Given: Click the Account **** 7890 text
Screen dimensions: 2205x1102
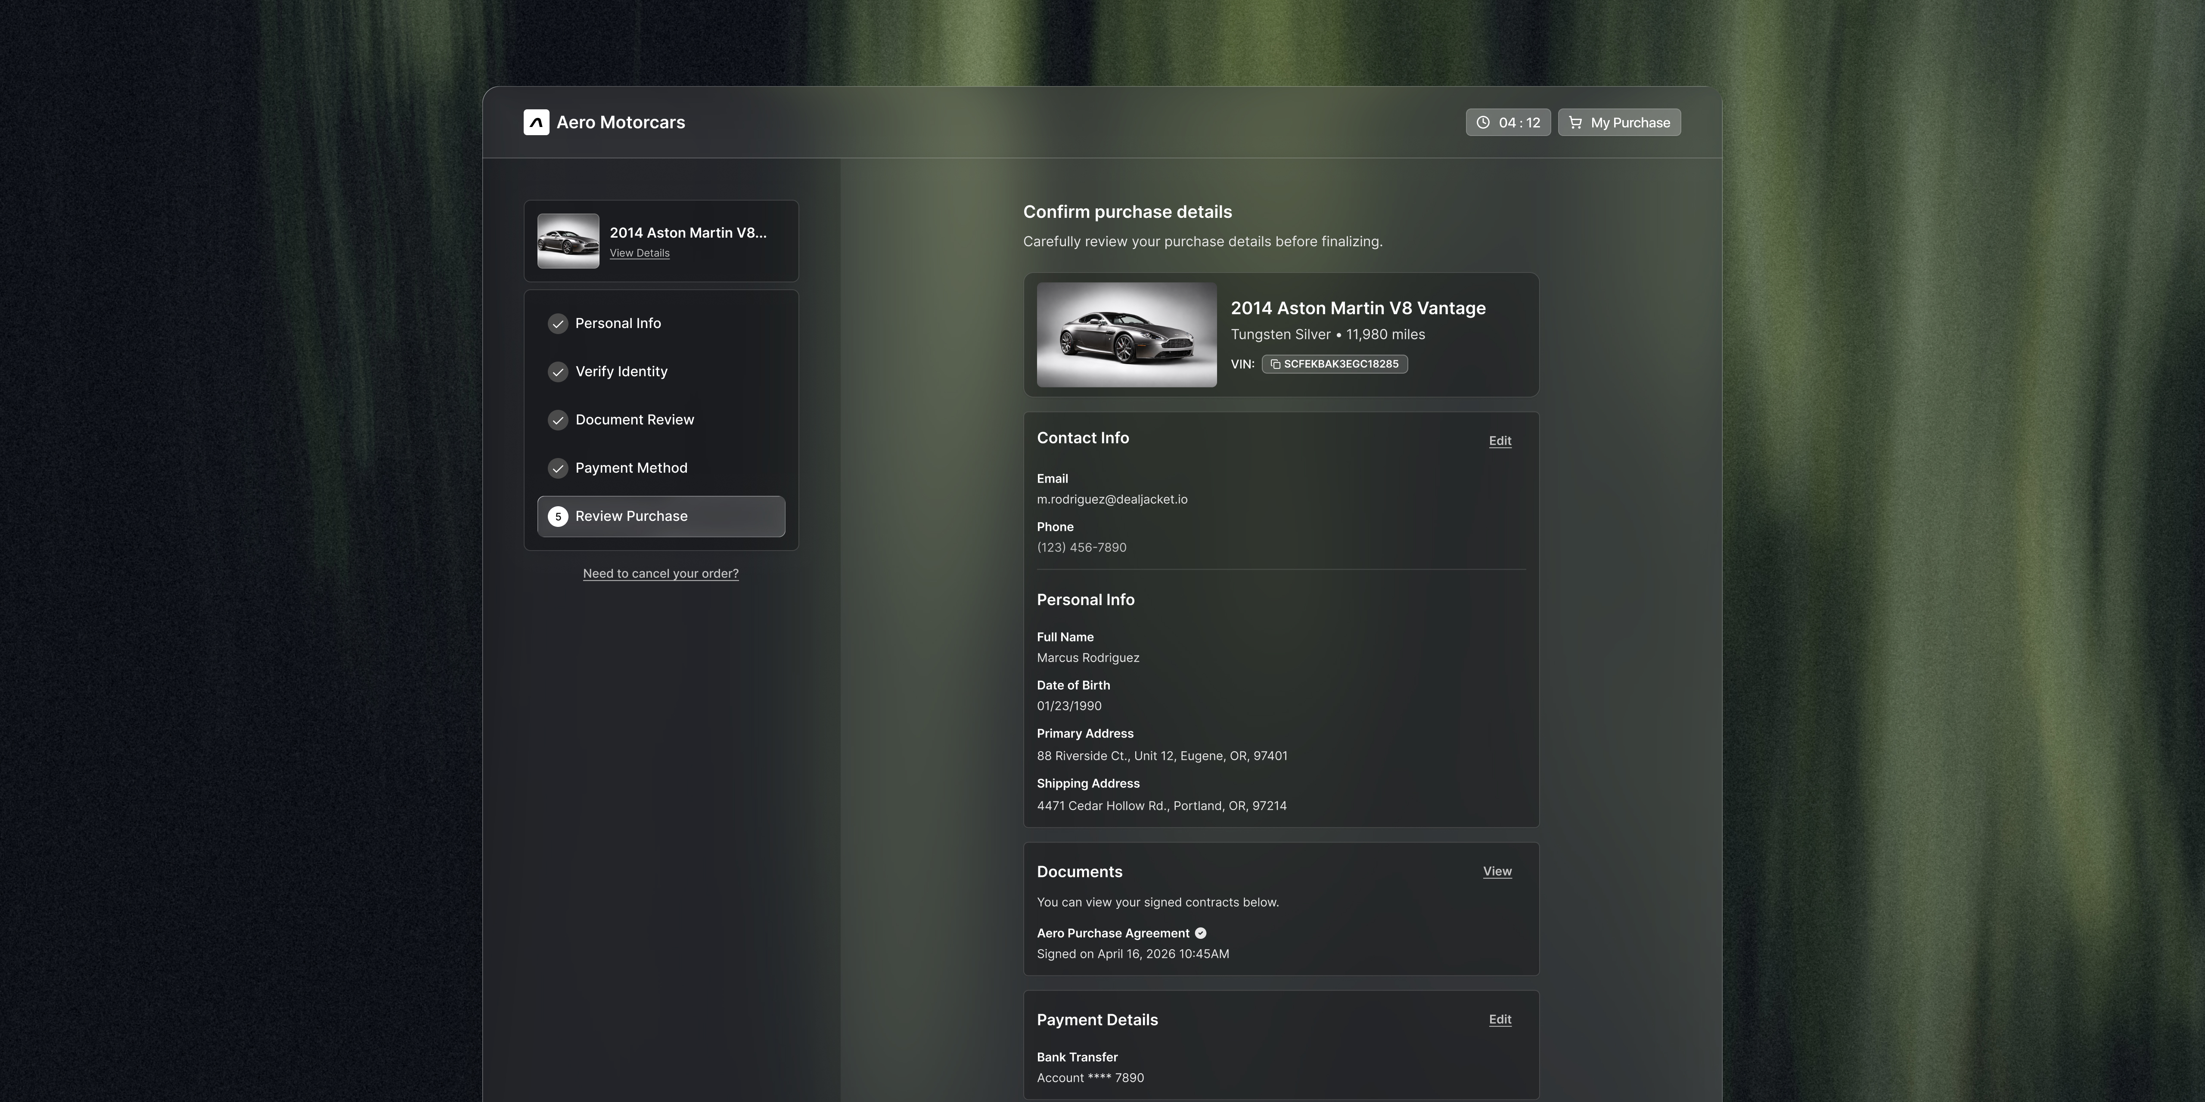Looking at the screenshot, I should (1090, 1078).
